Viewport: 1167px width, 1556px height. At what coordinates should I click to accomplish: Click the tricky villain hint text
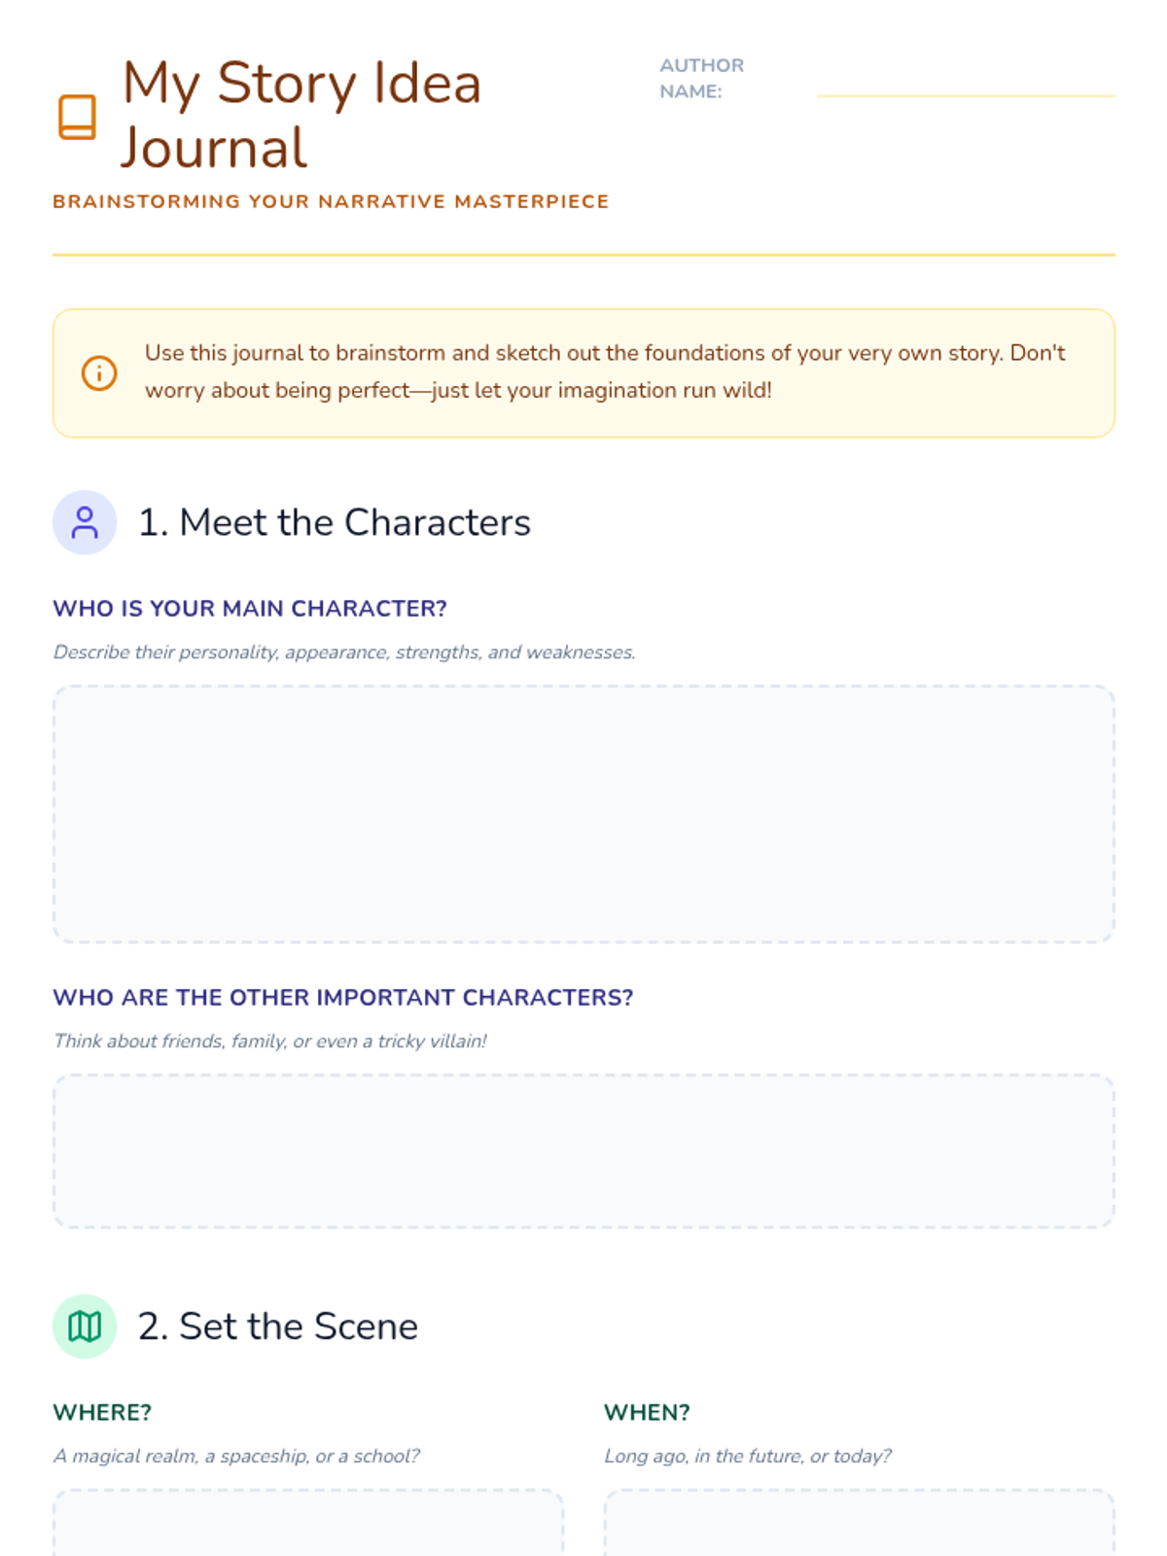(x=270, y=1042)
